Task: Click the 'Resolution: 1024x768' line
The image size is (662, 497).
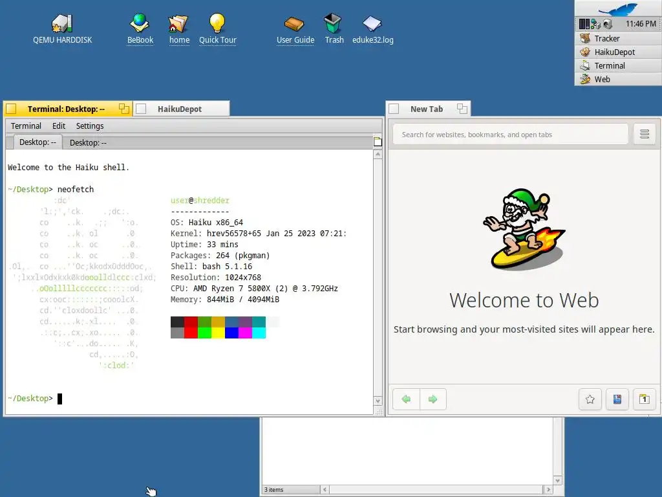Action: click(216, 277)
